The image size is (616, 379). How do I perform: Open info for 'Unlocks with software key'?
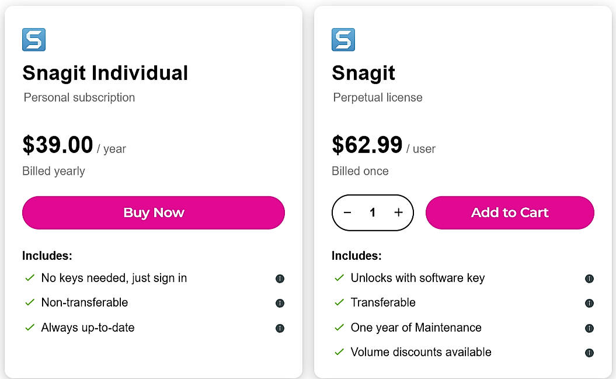click(x=589, y=279)
